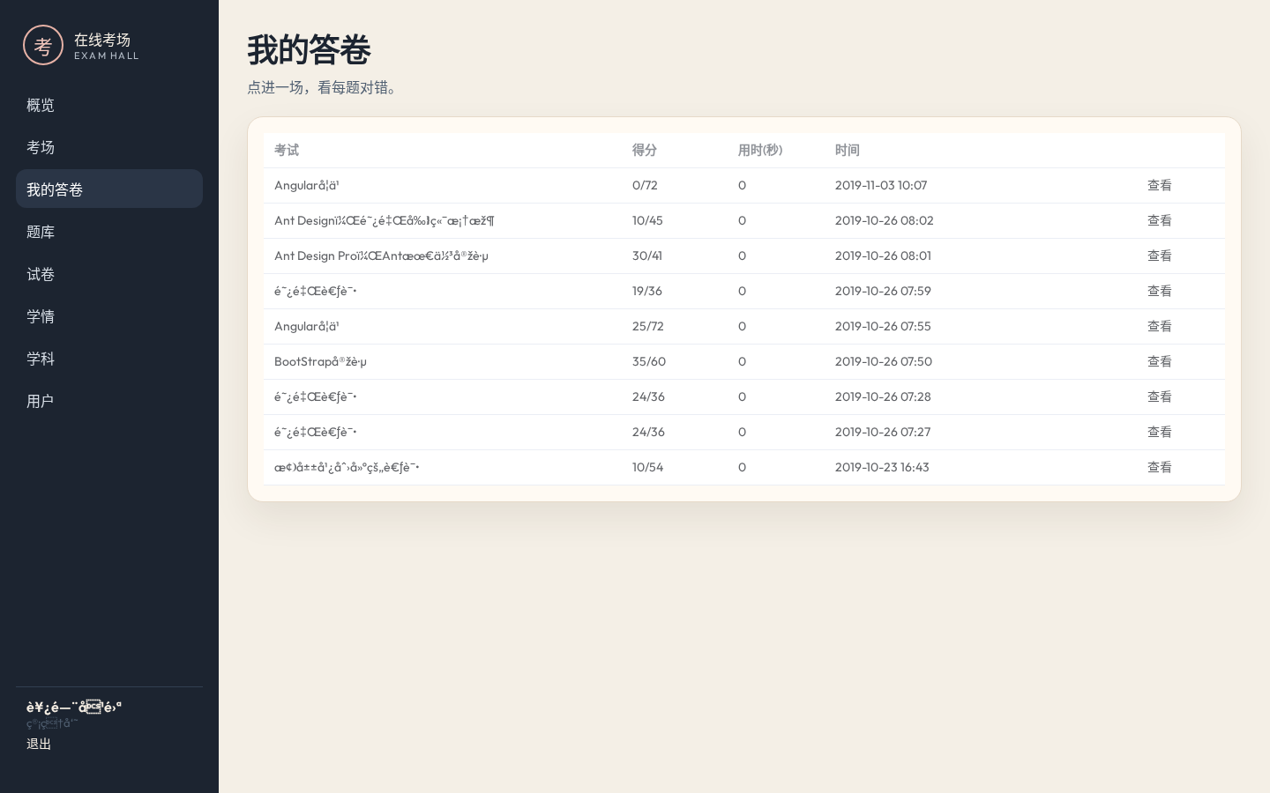Image resolution: width=1270 pixels, height=793 pixels.
Task: View details of the 2019-10-26 07:55 attempt
Action: (x=1159, y=326)
